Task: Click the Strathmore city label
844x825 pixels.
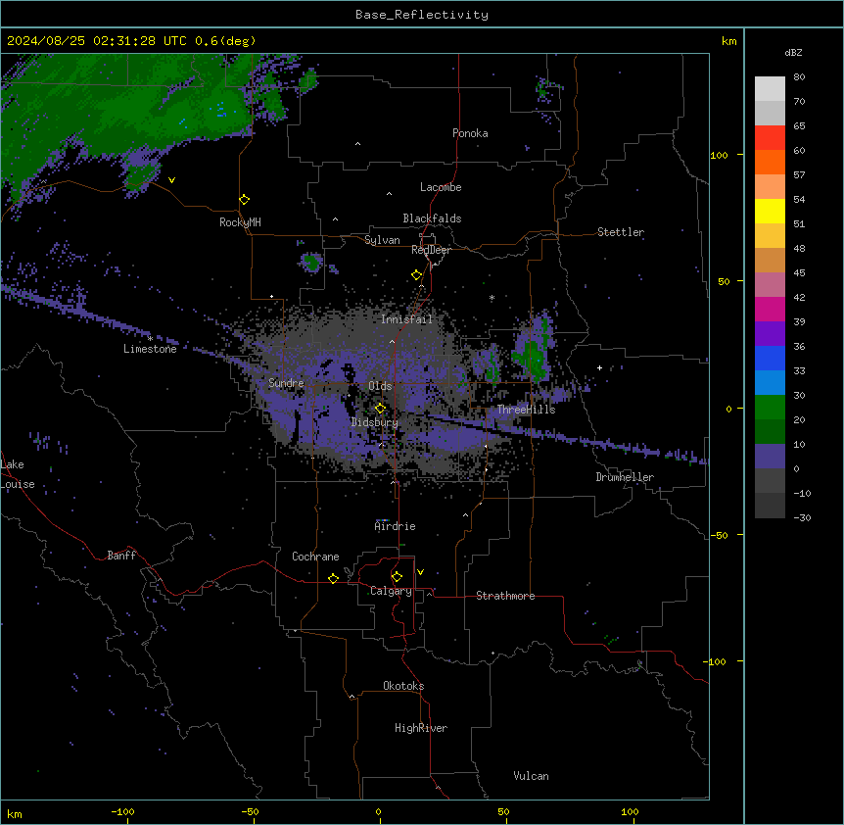Action: pos(505,596)
